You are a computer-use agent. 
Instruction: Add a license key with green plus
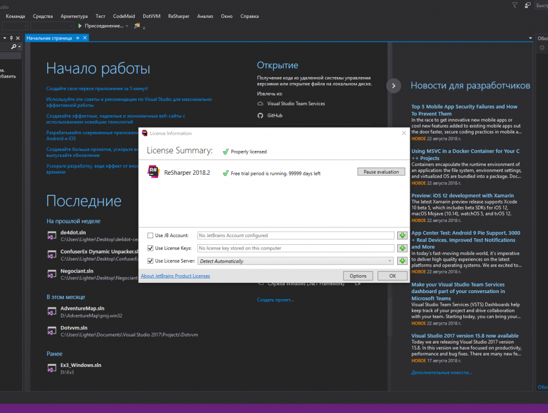402,249
